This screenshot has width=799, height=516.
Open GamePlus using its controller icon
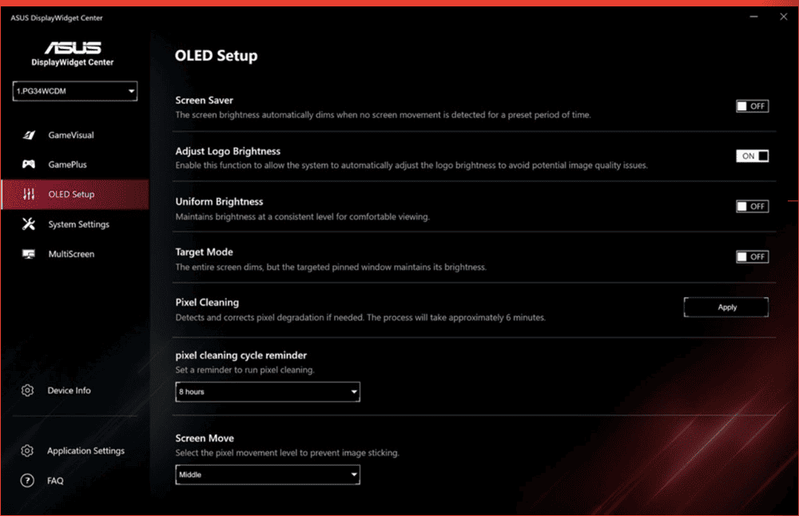click(30, 164)
